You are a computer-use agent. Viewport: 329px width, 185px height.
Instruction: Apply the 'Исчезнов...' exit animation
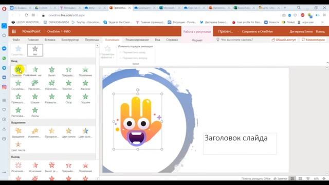pyautogui.click(x=19, y=167)
